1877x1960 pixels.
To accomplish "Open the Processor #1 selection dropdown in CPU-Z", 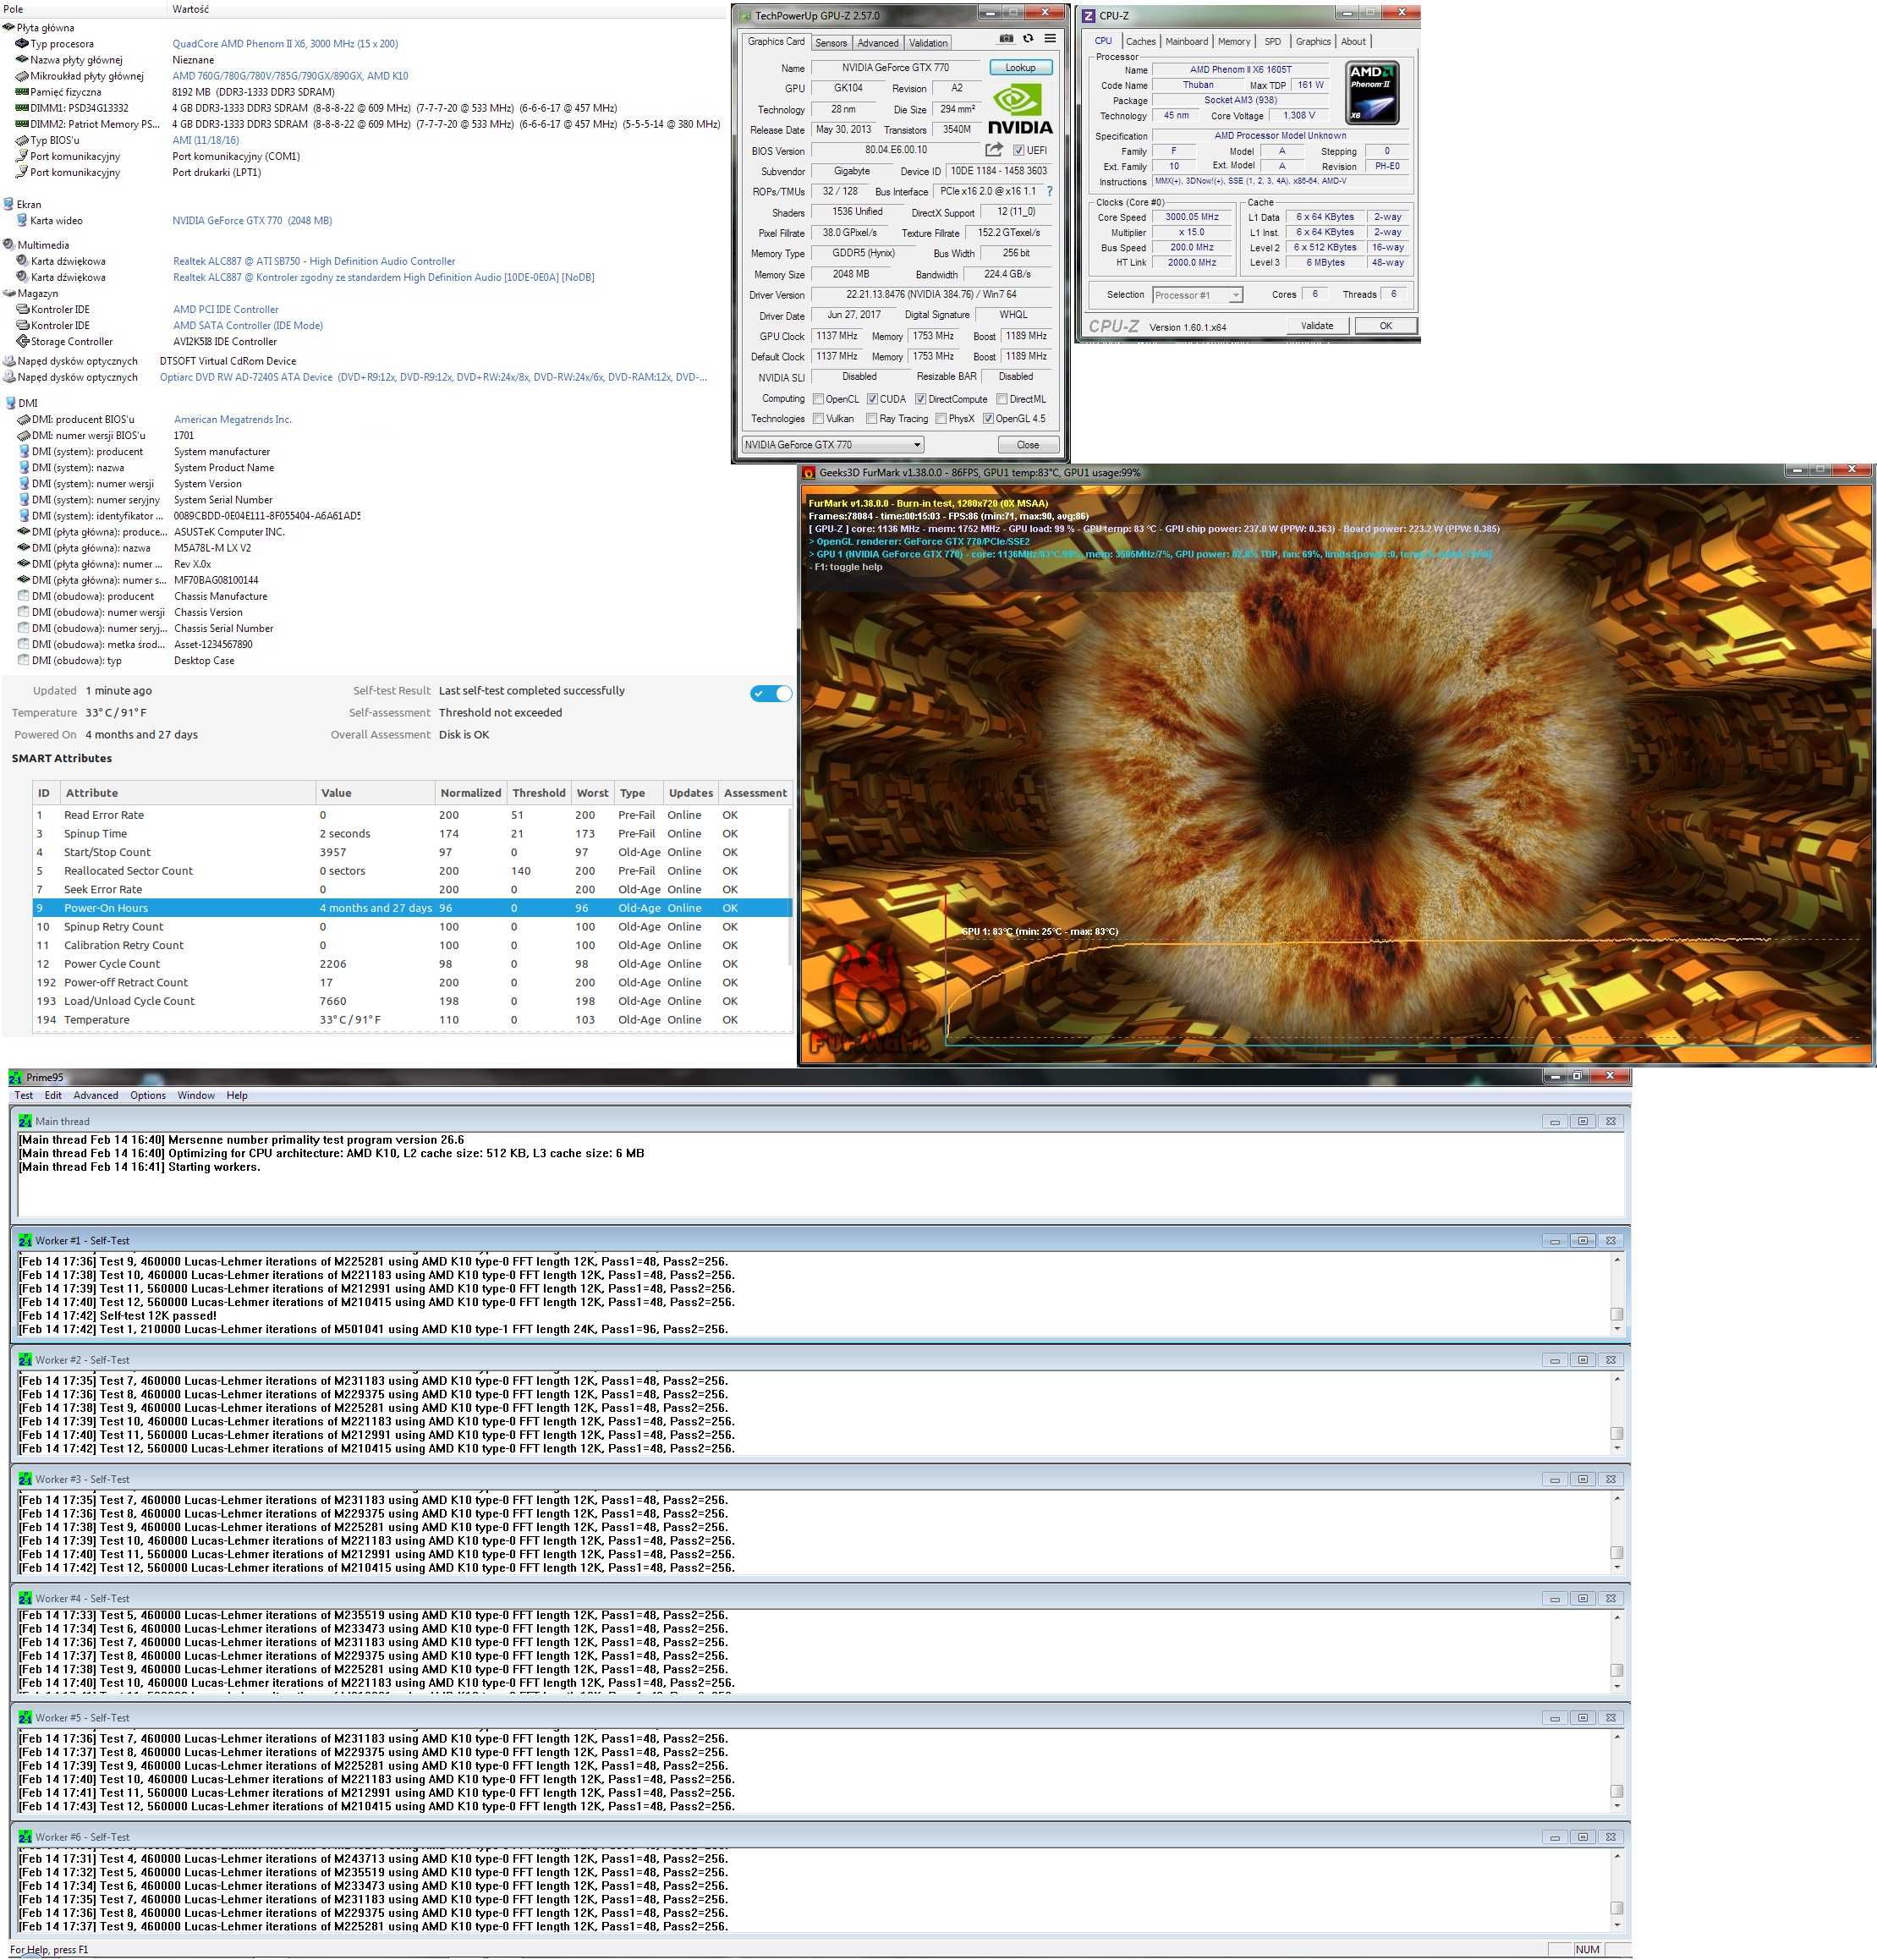I will [1197, 295].
